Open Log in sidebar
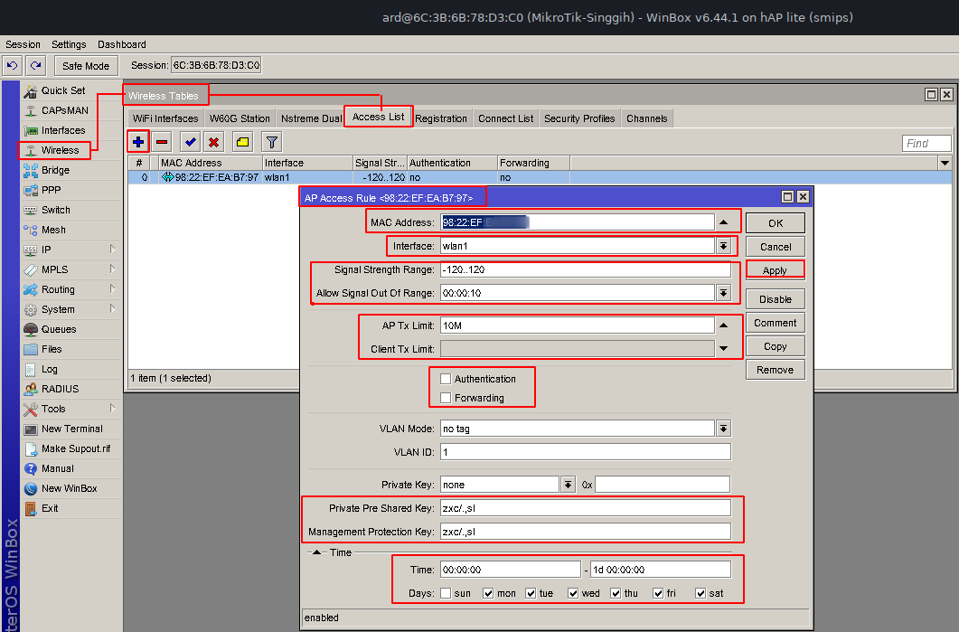The height and width of the screenshot is (632, 959). (x=49, y=369)
